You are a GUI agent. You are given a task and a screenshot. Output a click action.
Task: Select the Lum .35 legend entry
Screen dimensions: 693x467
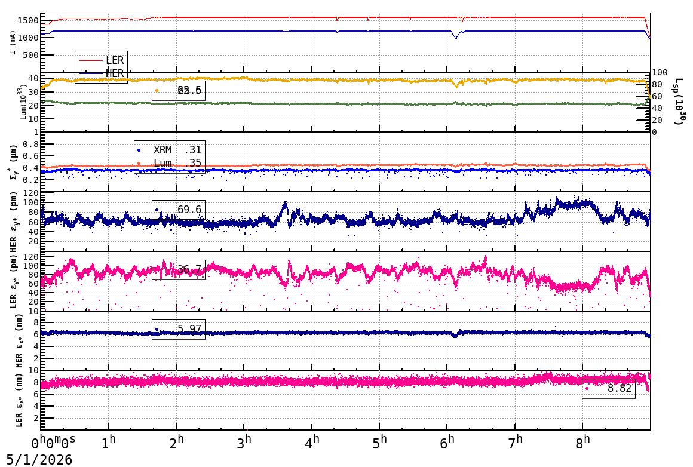(169, 163)
